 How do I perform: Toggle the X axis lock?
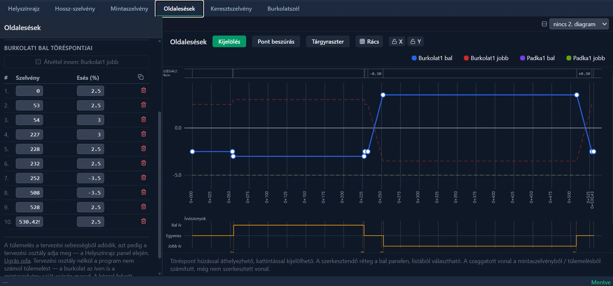tap(397, 42)
